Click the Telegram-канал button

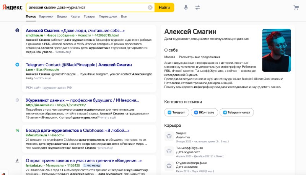pos(236,112)
